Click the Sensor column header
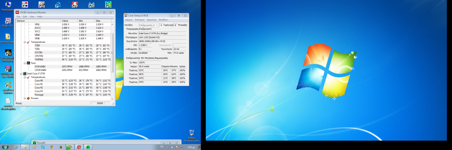The image size is (452, 150). tap(38, 21)
